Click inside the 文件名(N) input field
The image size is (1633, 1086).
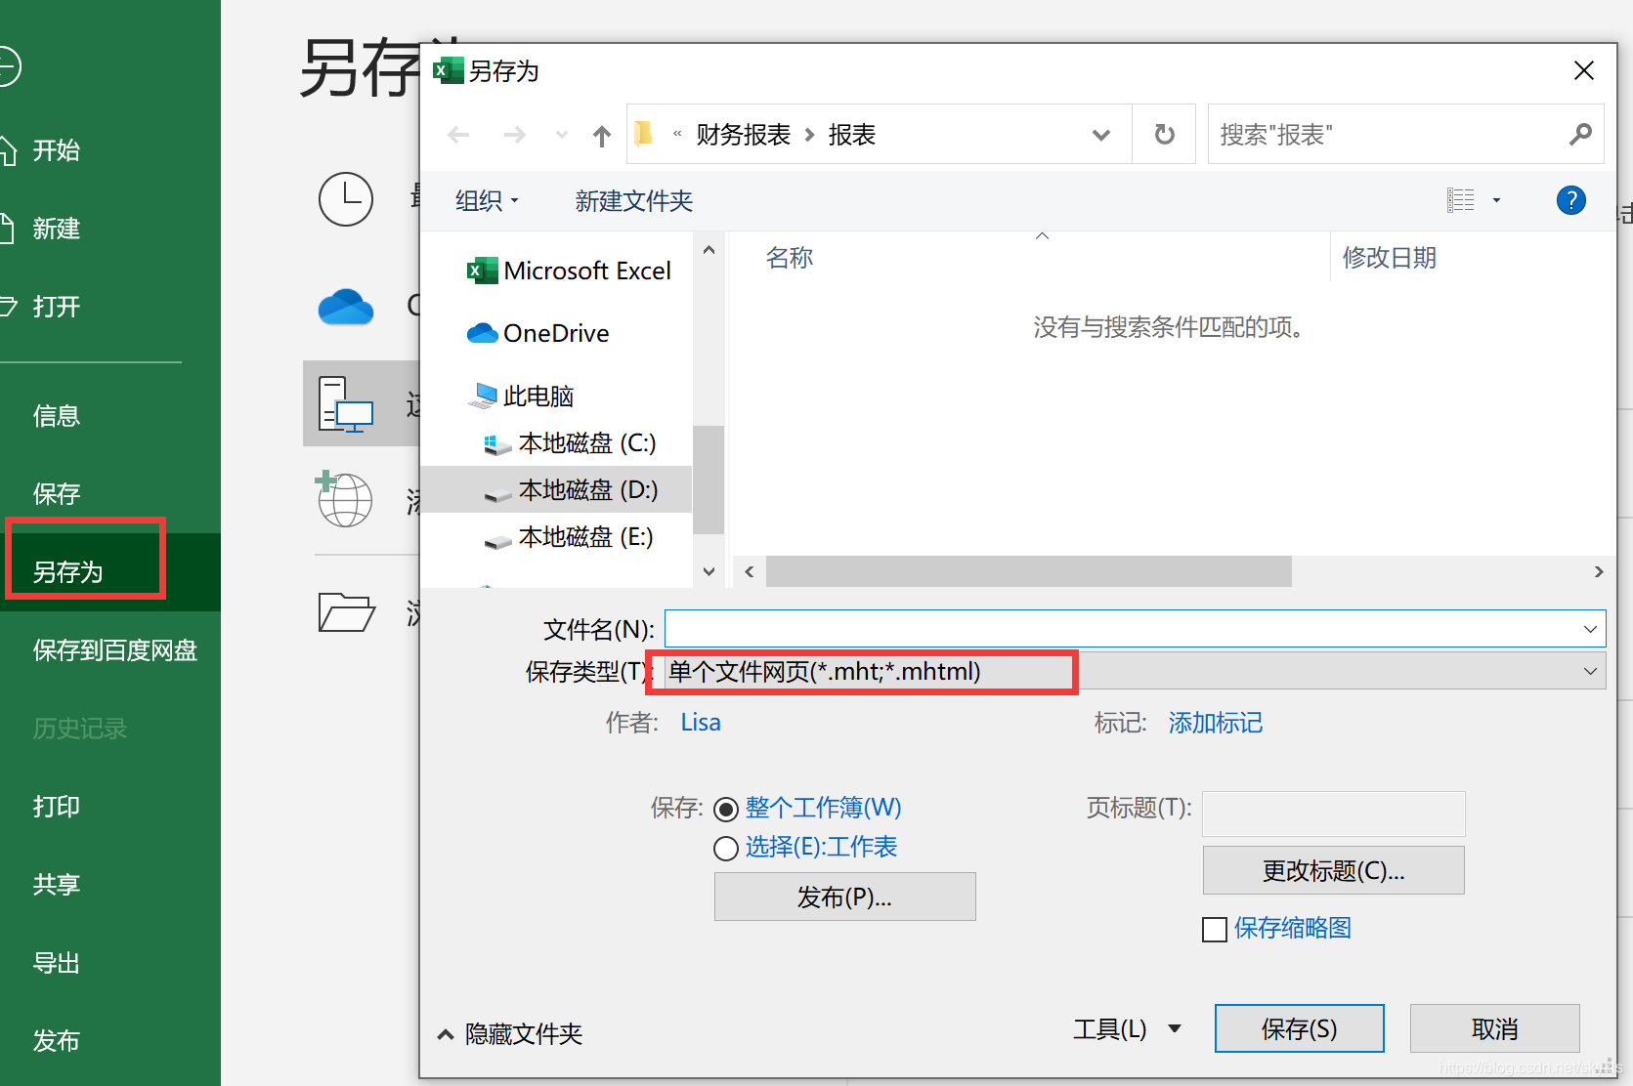tap(1075, 629)
